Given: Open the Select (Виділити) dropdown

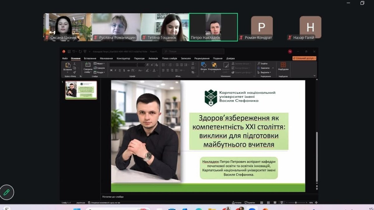Looking at the screenshot, I should (265, 72).
